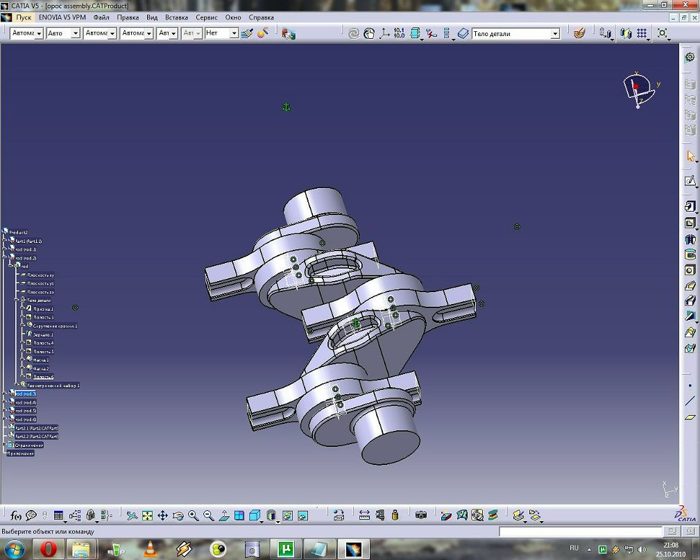
Task: Open VLC media player from the taskbar
Action: (149, 550)
